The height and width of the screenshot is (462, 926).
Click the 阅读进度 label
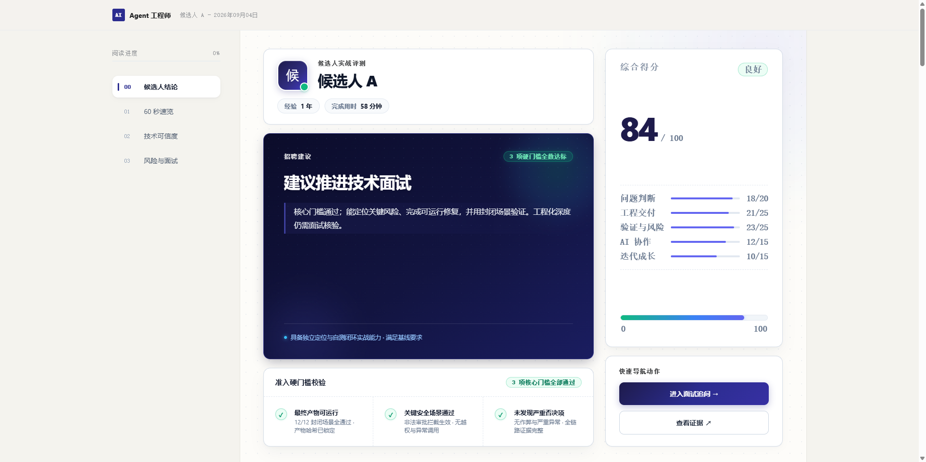125,53
